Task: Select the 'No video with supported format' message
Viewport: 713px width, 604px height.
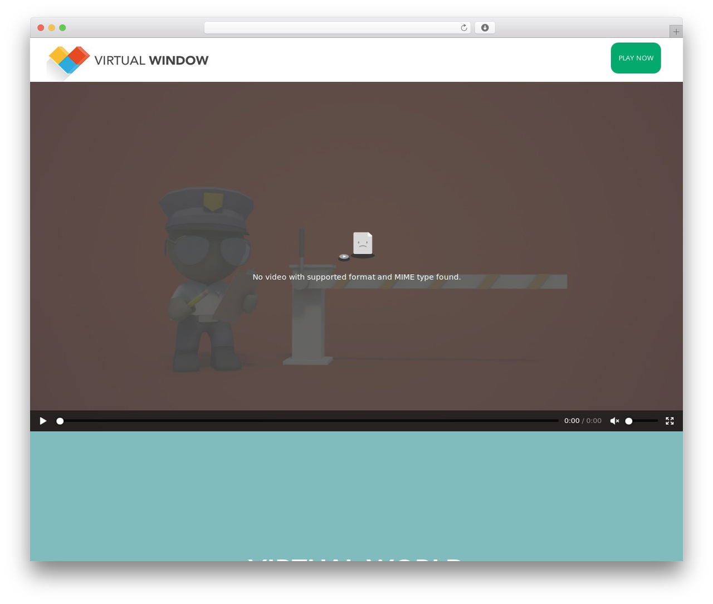Action: coord(356,277)
